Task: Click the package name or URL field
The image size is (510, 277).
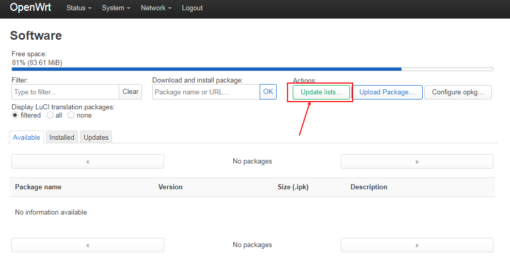Action: tap(206, 92)
